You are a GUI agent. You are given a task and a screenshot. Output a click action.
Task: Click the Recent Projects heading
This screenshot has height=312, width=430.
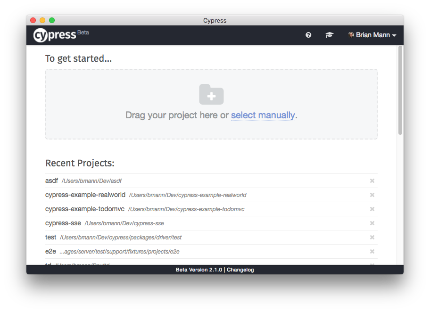[80, 163]
